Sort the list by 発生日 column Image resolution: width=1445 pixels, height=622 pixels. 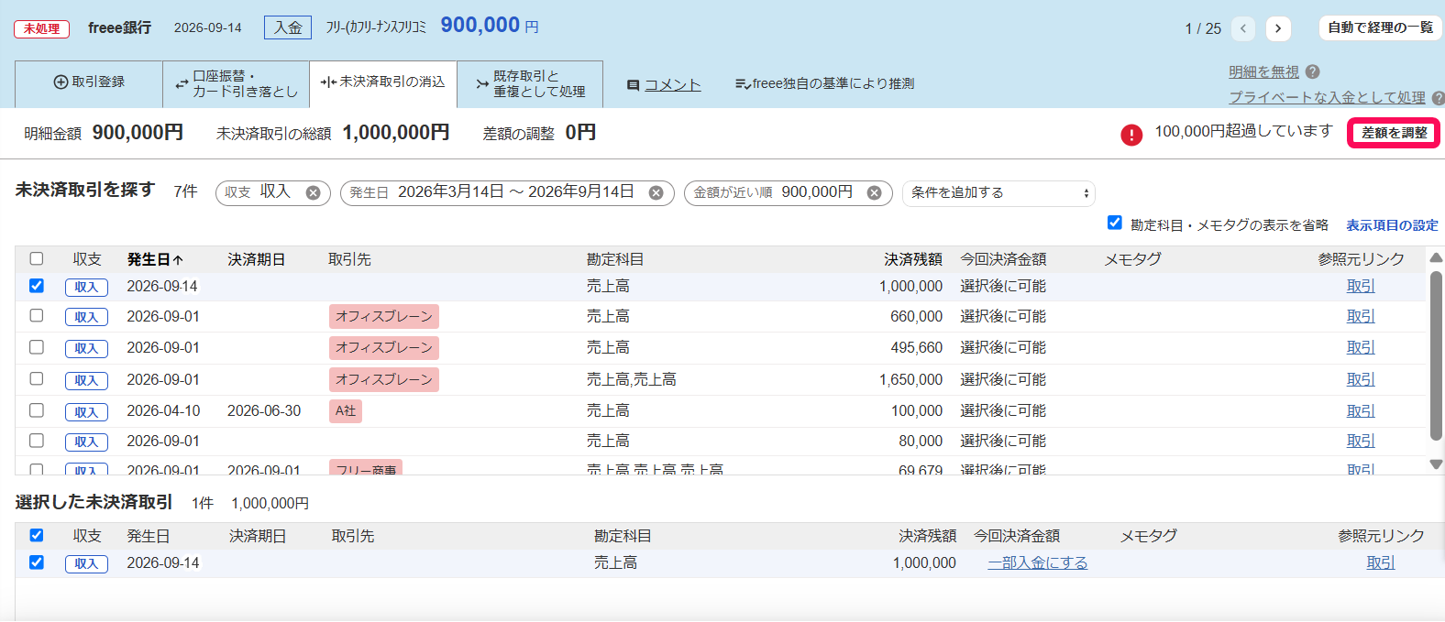coord(155,259)
